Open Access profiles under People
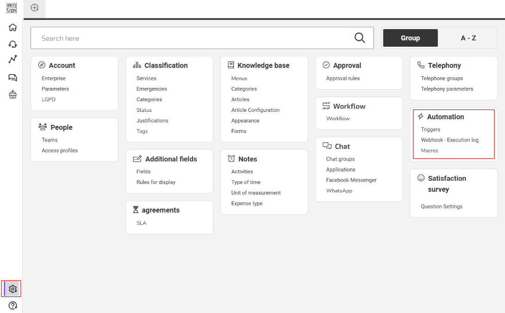505x313 pixels. point(60,151)
